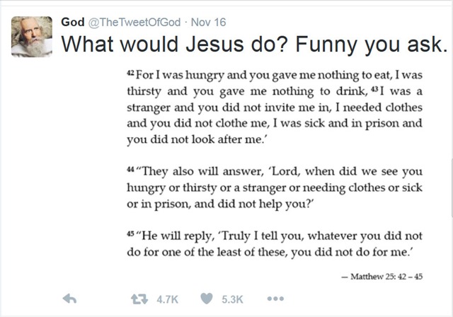Retweet this tweet using the retweet icon
The width and height of the screenshot is (453, 317).
click(139, 299)
